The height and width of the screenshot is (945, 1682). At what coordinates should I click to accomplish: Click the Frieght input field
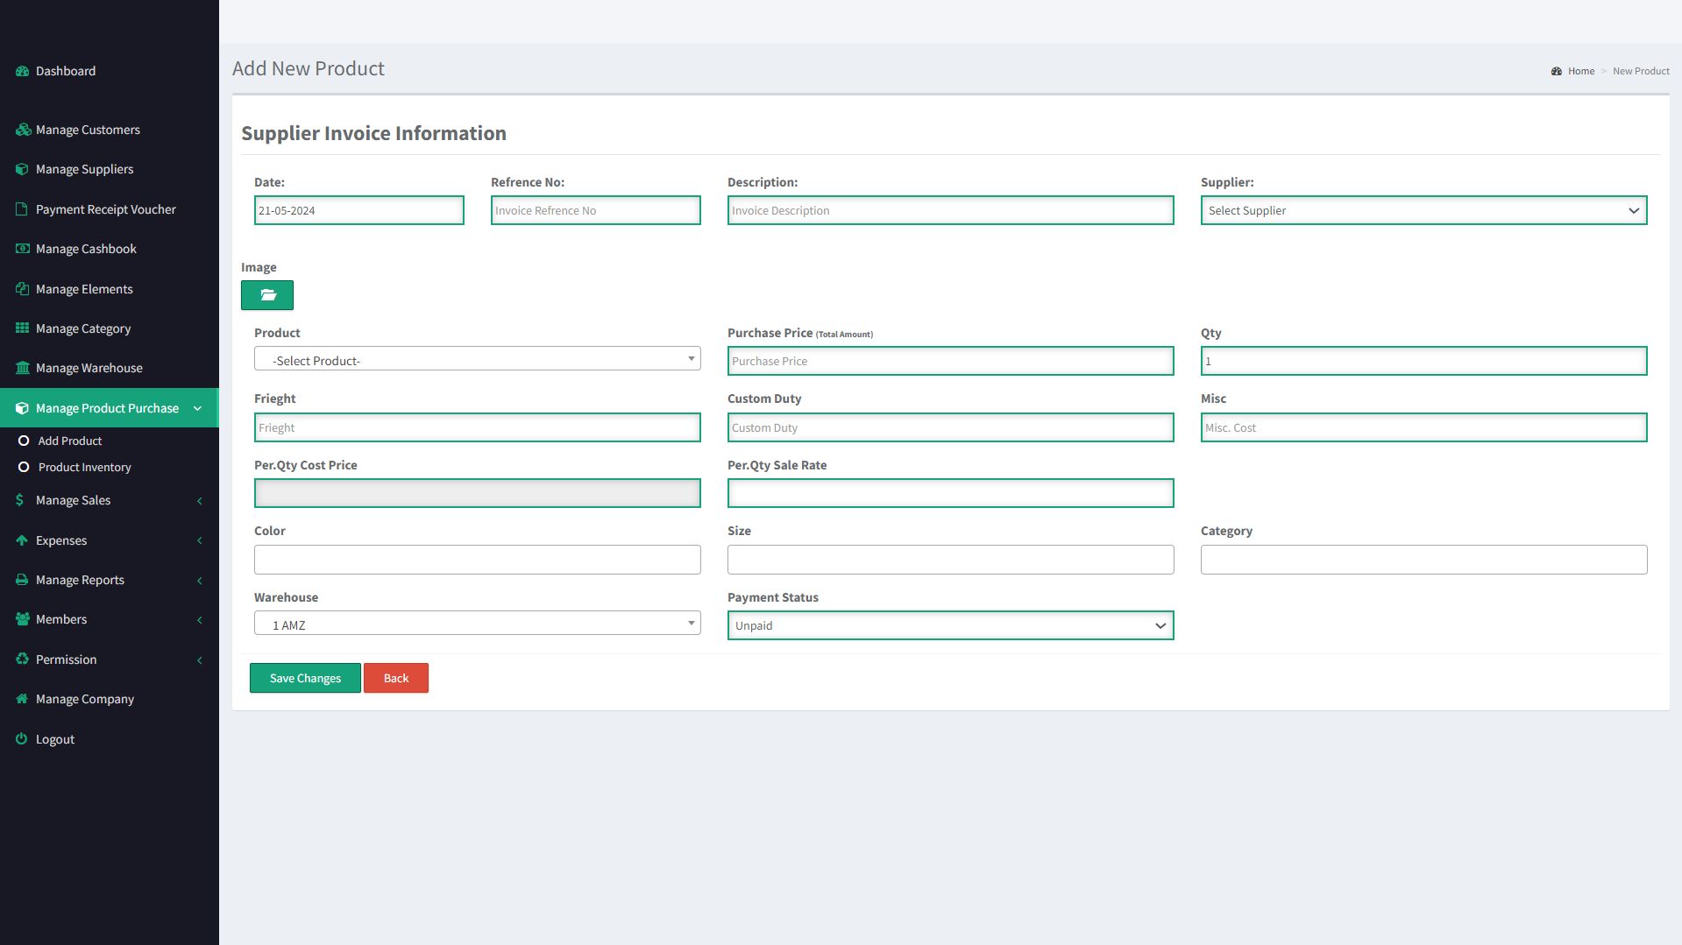coord(478,427)
